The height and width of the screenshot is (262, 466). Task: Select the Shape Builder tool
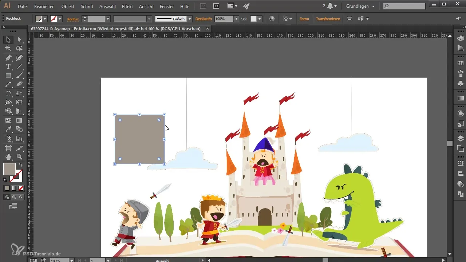tap(8, 111)
